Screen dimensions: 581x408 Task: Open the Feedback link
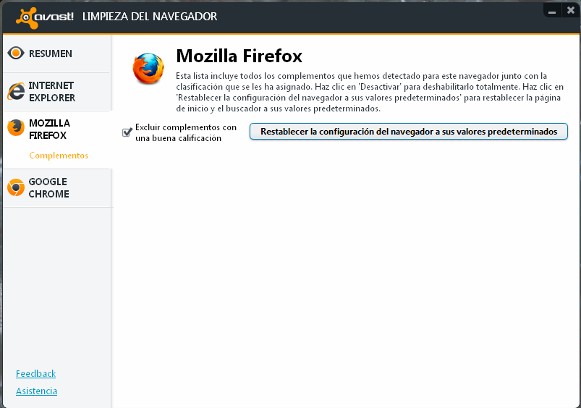[x=35, y=373]
